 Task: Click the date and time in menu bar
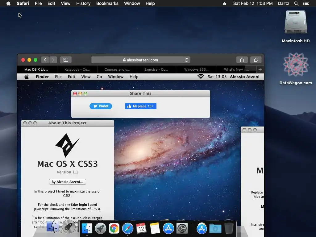[253, 3]
